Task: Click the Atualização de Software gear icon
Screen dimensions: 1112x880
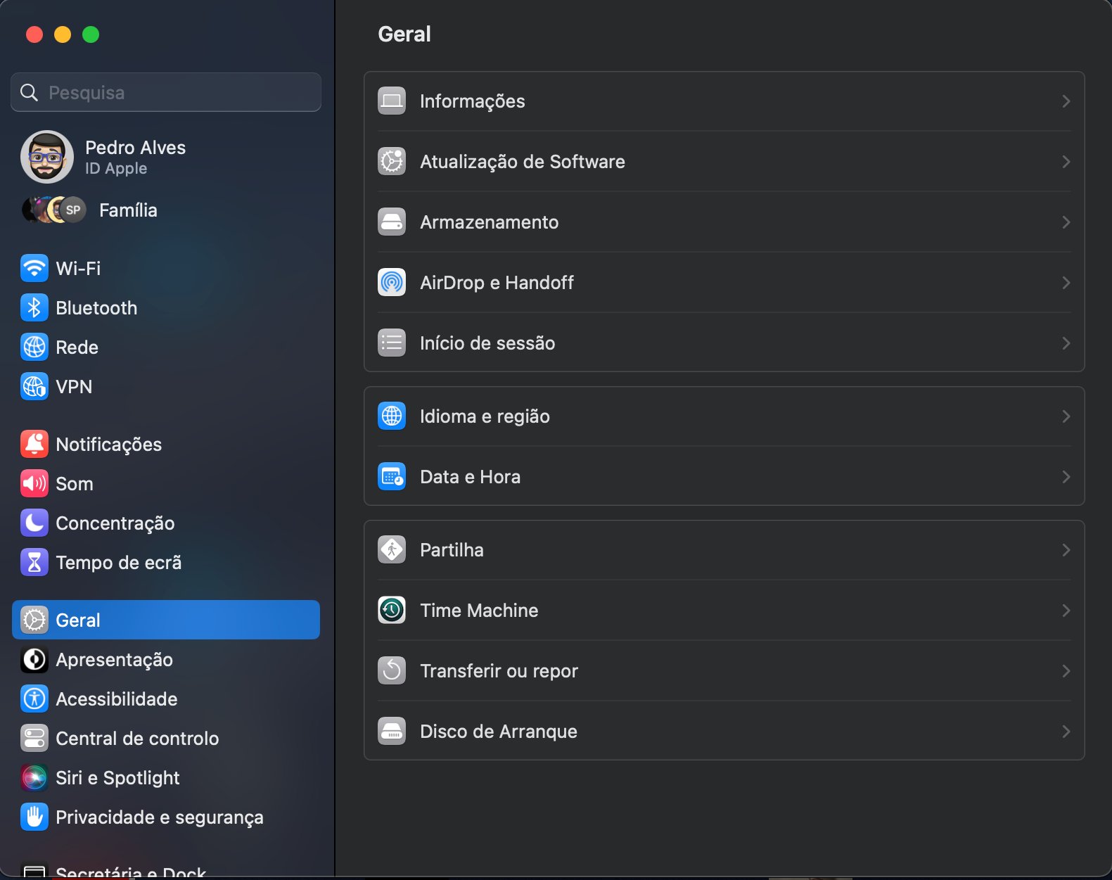Action: click(x=392, y=161)
